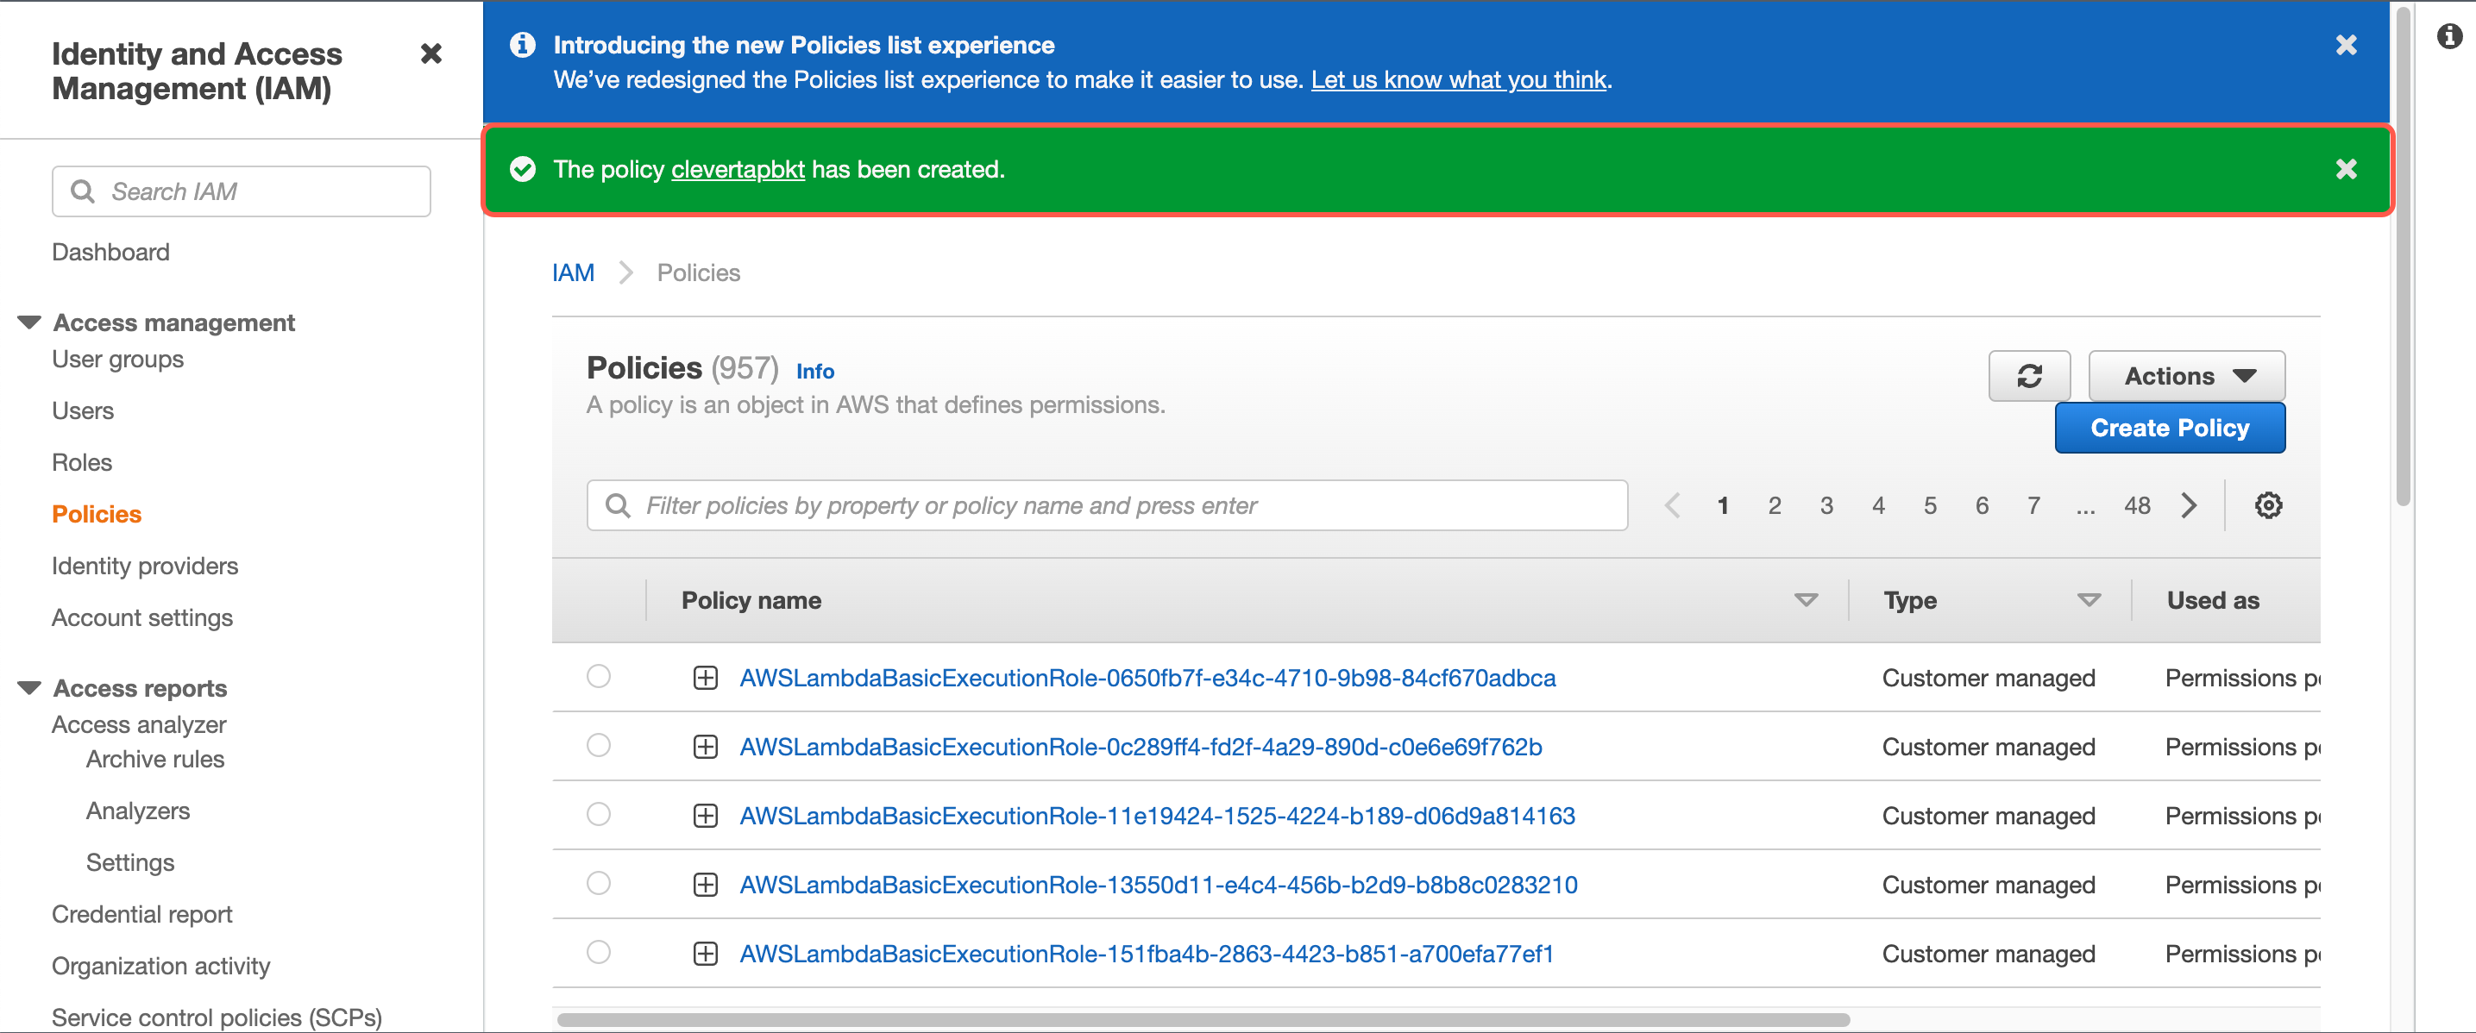The image size is (2476, 1033).
Task: Dismiss the policy created success message
Action: click(2345, 169)
